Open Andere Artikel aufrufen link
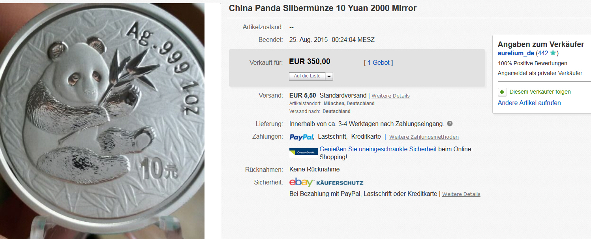591x239 pixels. point(529,103)
